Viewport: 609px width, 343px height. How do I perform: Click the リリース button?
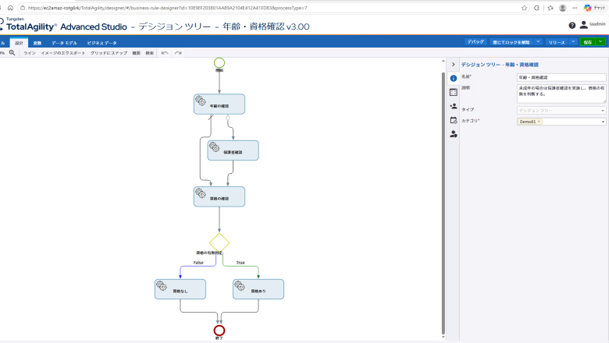pyautogui.click(x=557, y=42)
